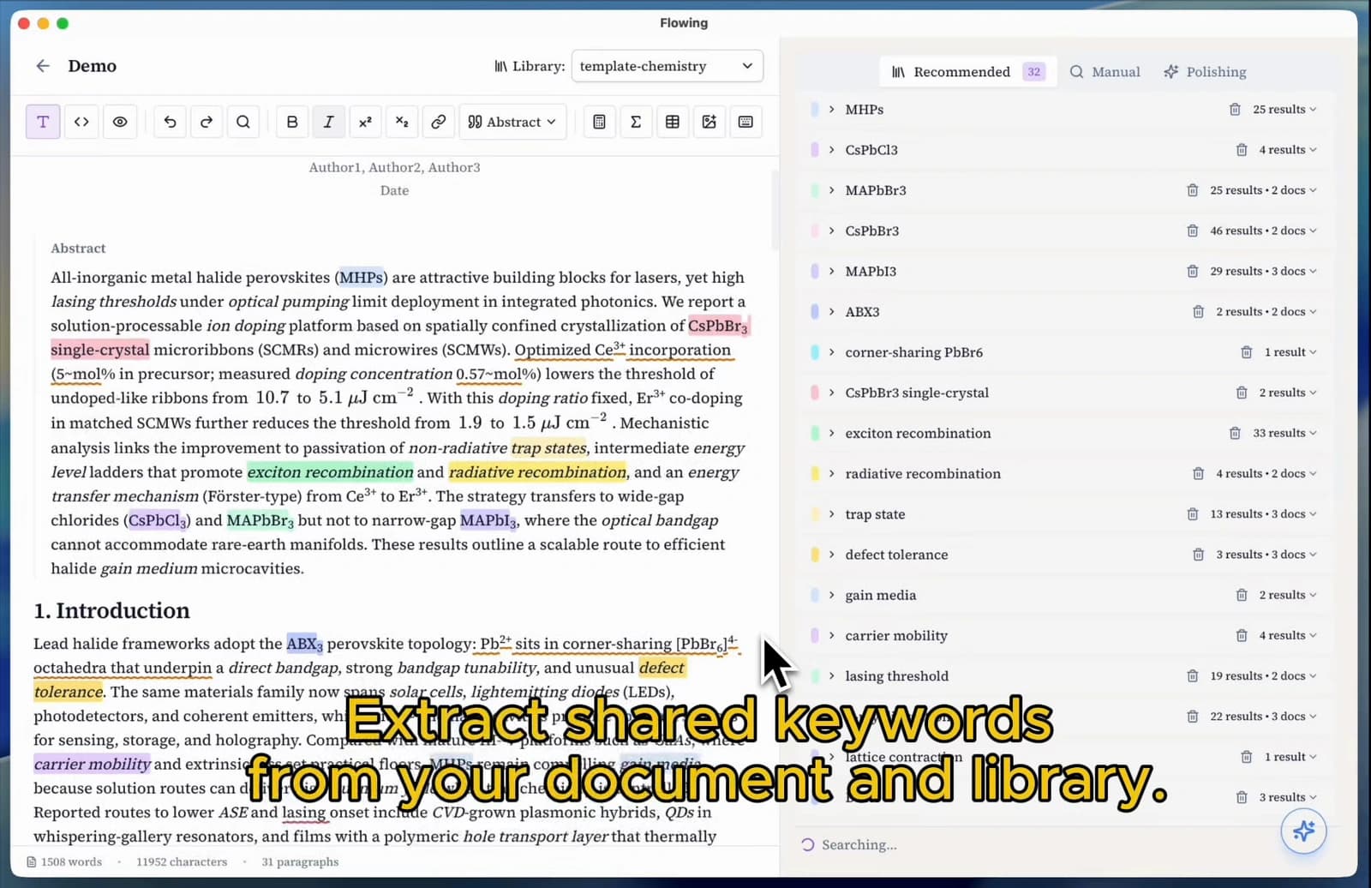
Task: Expand the MAPbI3 keyword row
Action: [831, 271]
